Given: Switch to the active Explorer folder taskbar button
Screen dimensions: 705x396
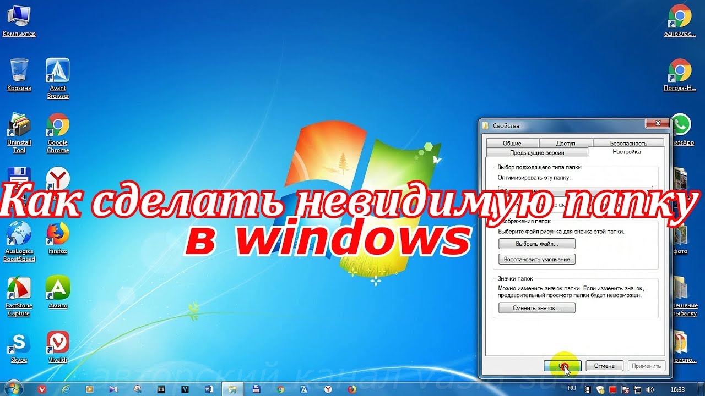Looking at the screenshot, I should (232, 389).
